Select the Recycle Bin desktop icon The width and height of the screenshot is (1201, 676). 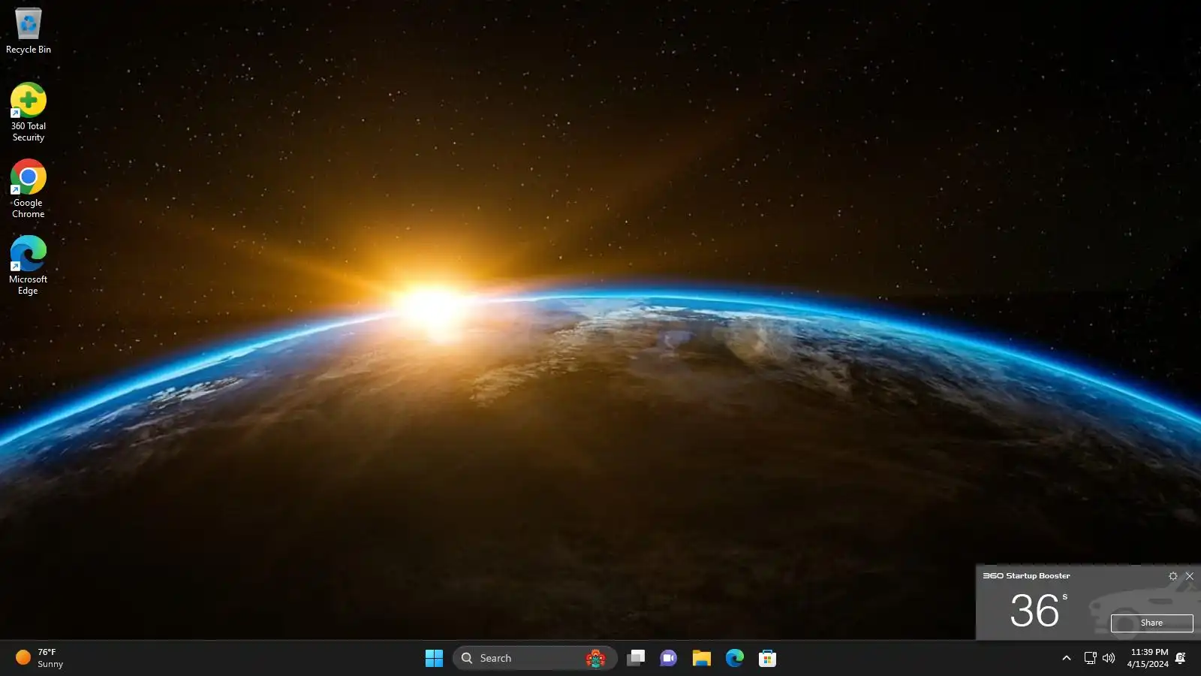coord(29,32)
